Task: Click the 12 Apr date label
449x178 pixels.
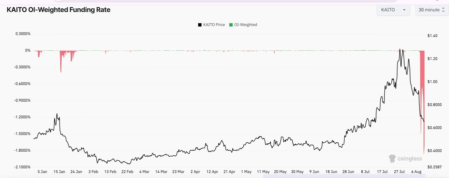Action: coord(212,172)
